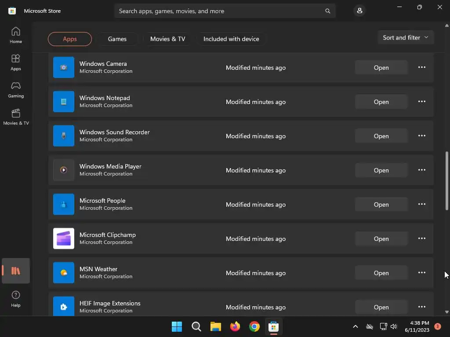Open Windows Media Player app
Viewport: 450px width, 337px height.
pos(381,170)
